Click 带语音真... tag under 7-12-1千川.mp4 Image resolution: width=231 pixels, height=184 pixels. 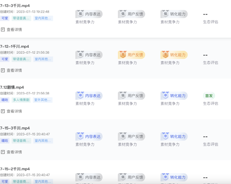click(21, 59)
